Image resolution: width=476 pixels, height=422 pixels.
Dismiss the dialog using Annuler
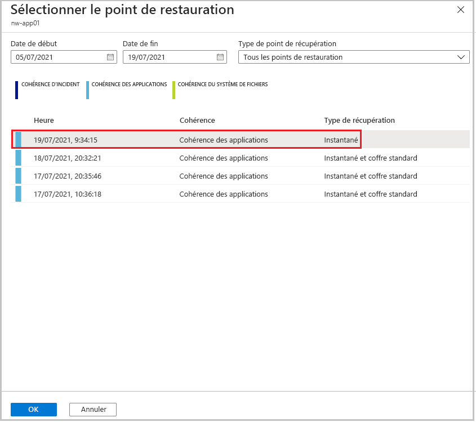(92, 409)
